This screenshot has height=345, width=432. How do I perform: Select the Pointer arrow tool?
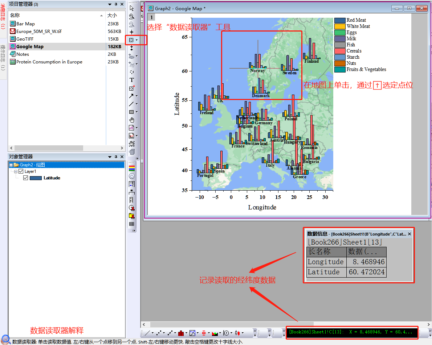132,8
